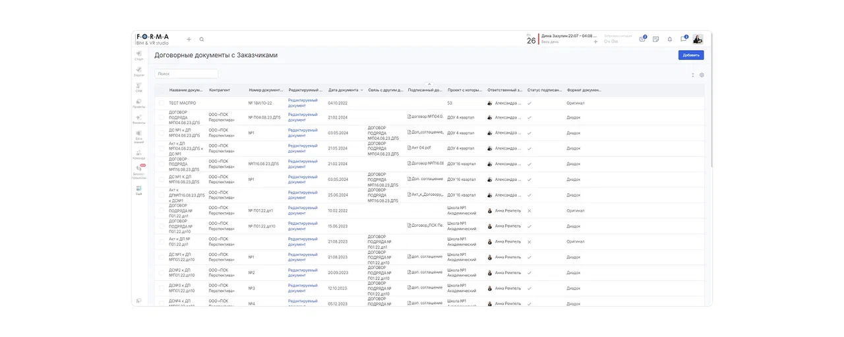Image resolution: width=844 pixels, height=337 pixels.
Task: Click the plus icon beside the logo
Action: tap(189, 40)
